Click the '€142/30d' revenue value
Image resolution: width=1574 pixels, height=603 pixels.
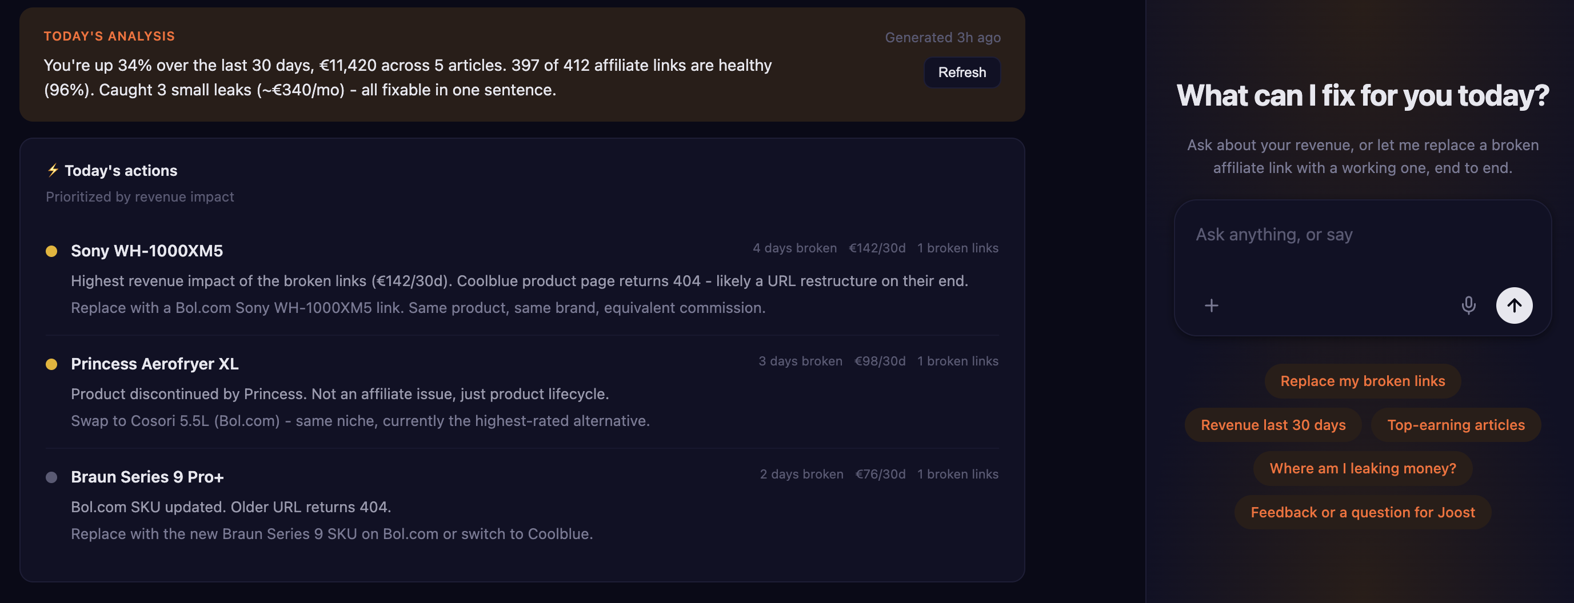coord(877,248)
